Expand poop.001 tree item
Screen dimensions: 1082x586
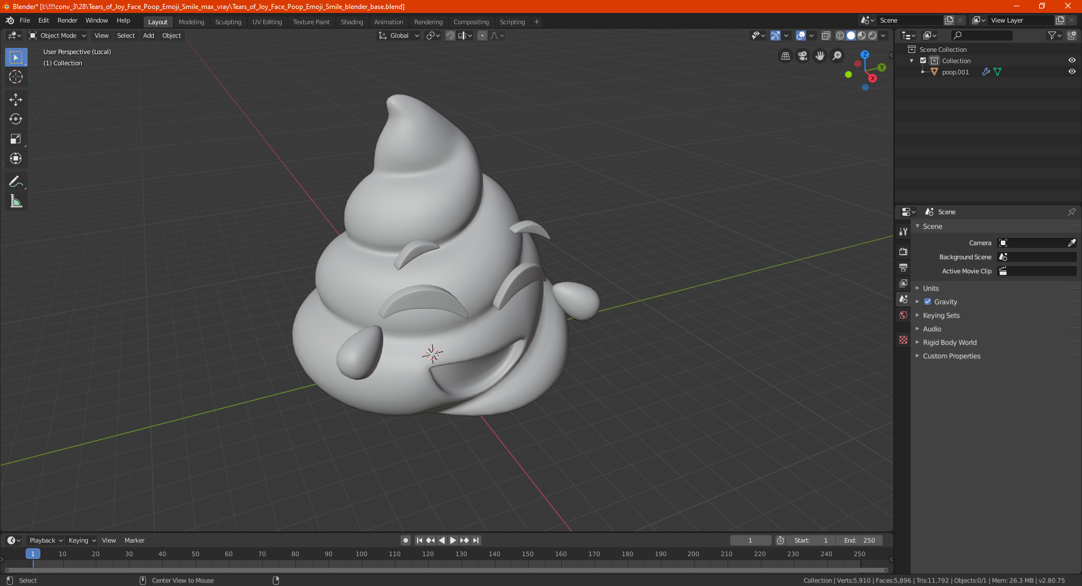coord(923,72)
